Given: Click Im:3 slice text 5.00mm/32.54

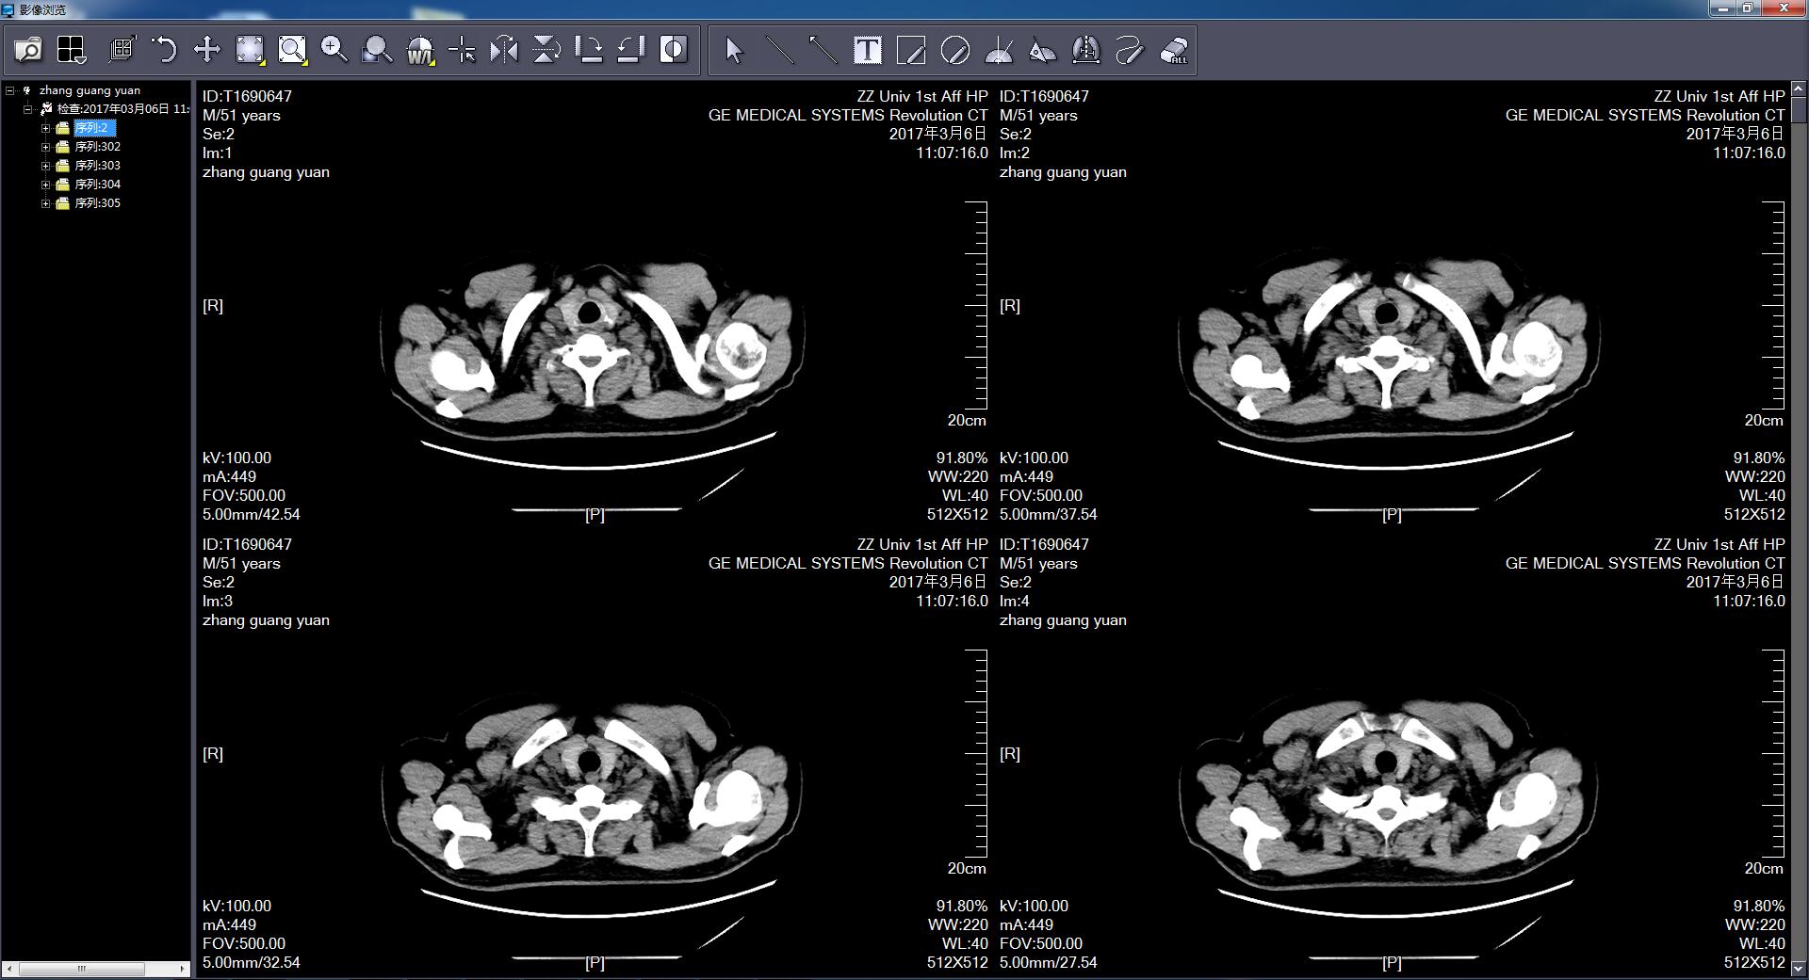Looking at the screenshot, I should 251,963.
